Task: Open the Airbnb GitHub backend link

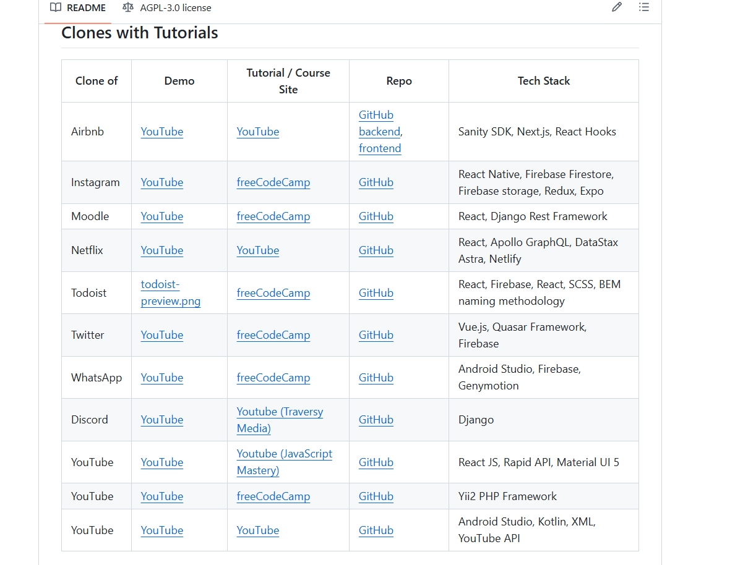Action: click(376, 123)
